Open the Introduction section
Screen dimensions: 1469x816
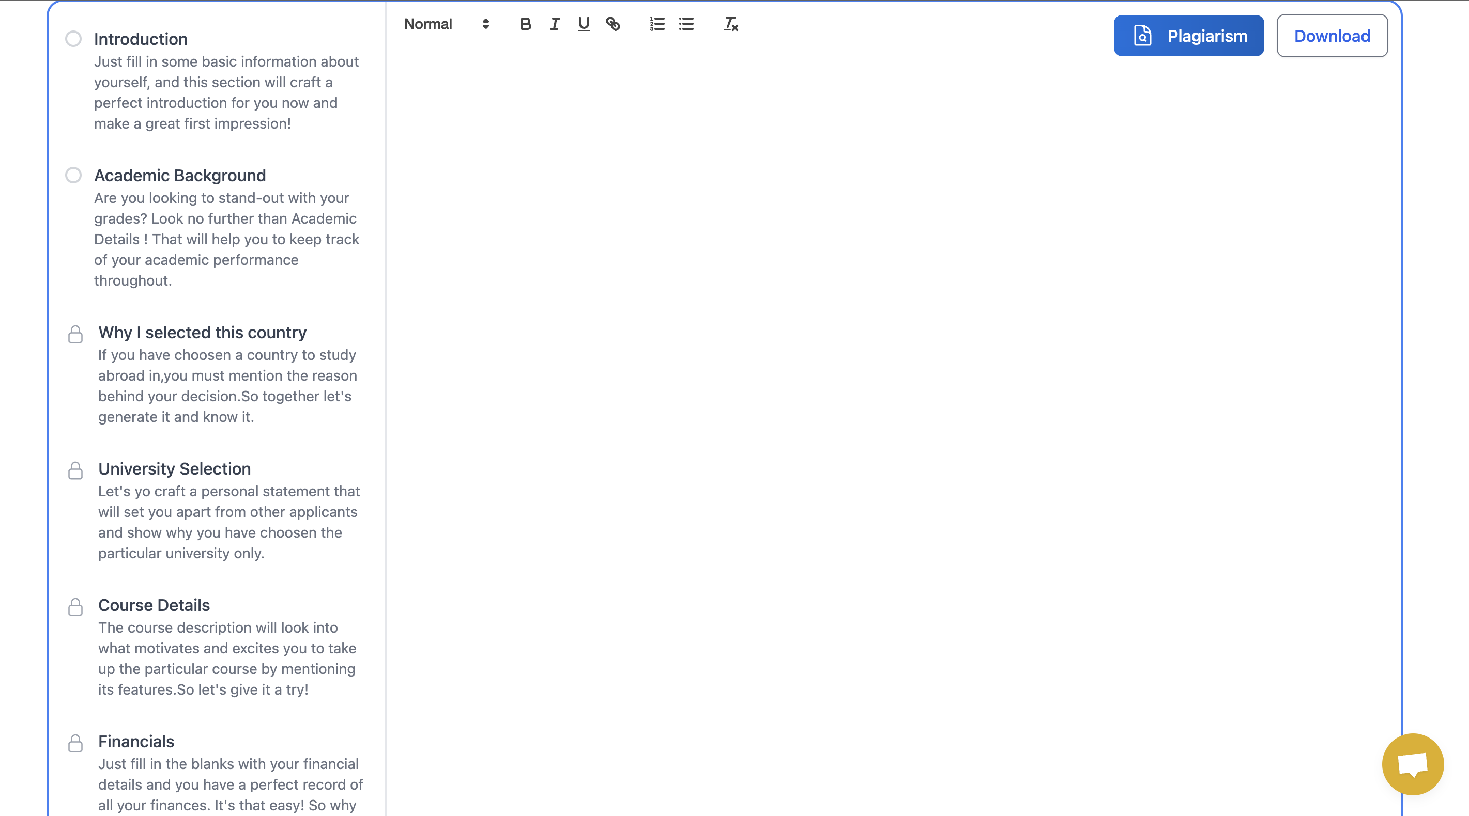tap(141, 39)
